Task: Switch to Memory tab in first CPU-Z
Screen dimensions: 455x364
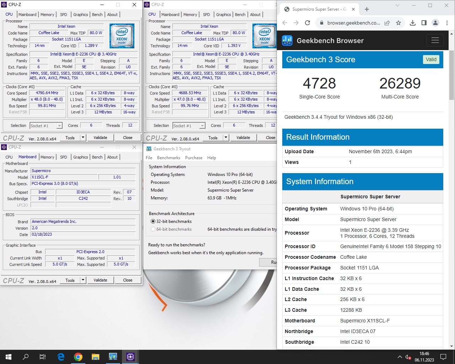Action: point(47,15)
